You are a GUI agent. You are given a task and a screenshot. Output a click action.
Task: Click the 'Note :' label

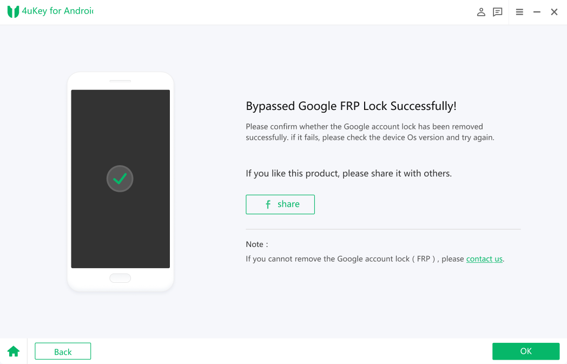tap(257, 244)
